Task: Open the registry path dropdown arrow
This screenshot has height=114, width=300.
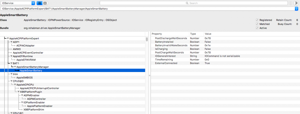Action: click(x=296, y=9)
